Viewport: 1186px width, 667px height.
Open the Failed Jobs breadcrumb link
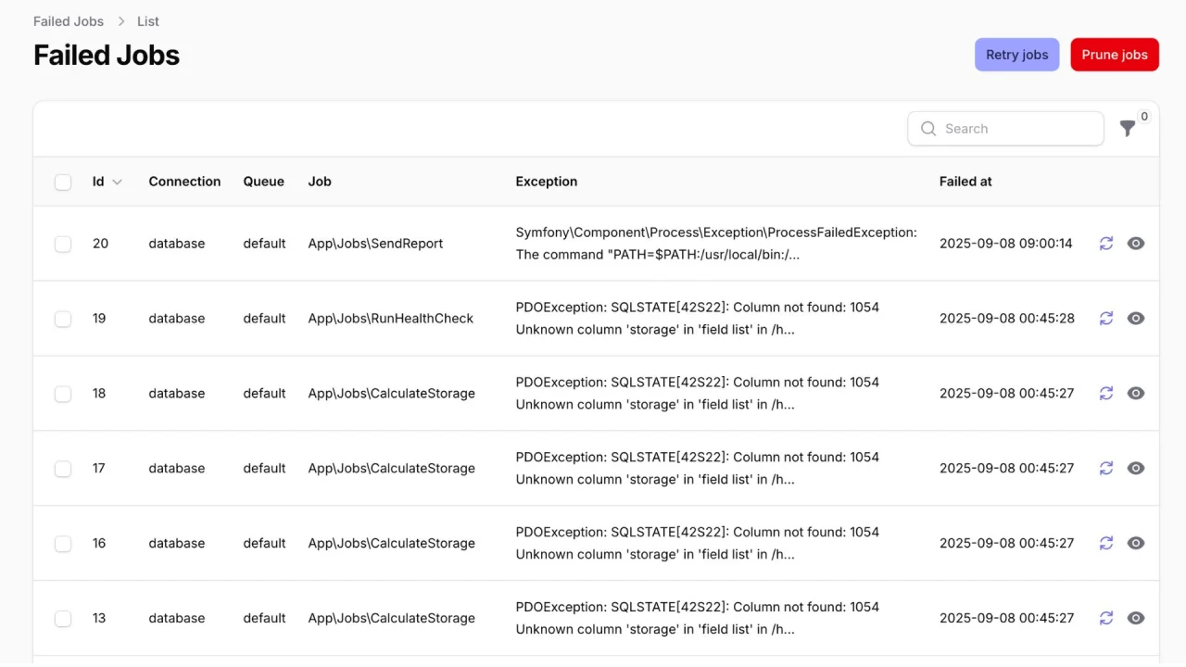(68, 20)
